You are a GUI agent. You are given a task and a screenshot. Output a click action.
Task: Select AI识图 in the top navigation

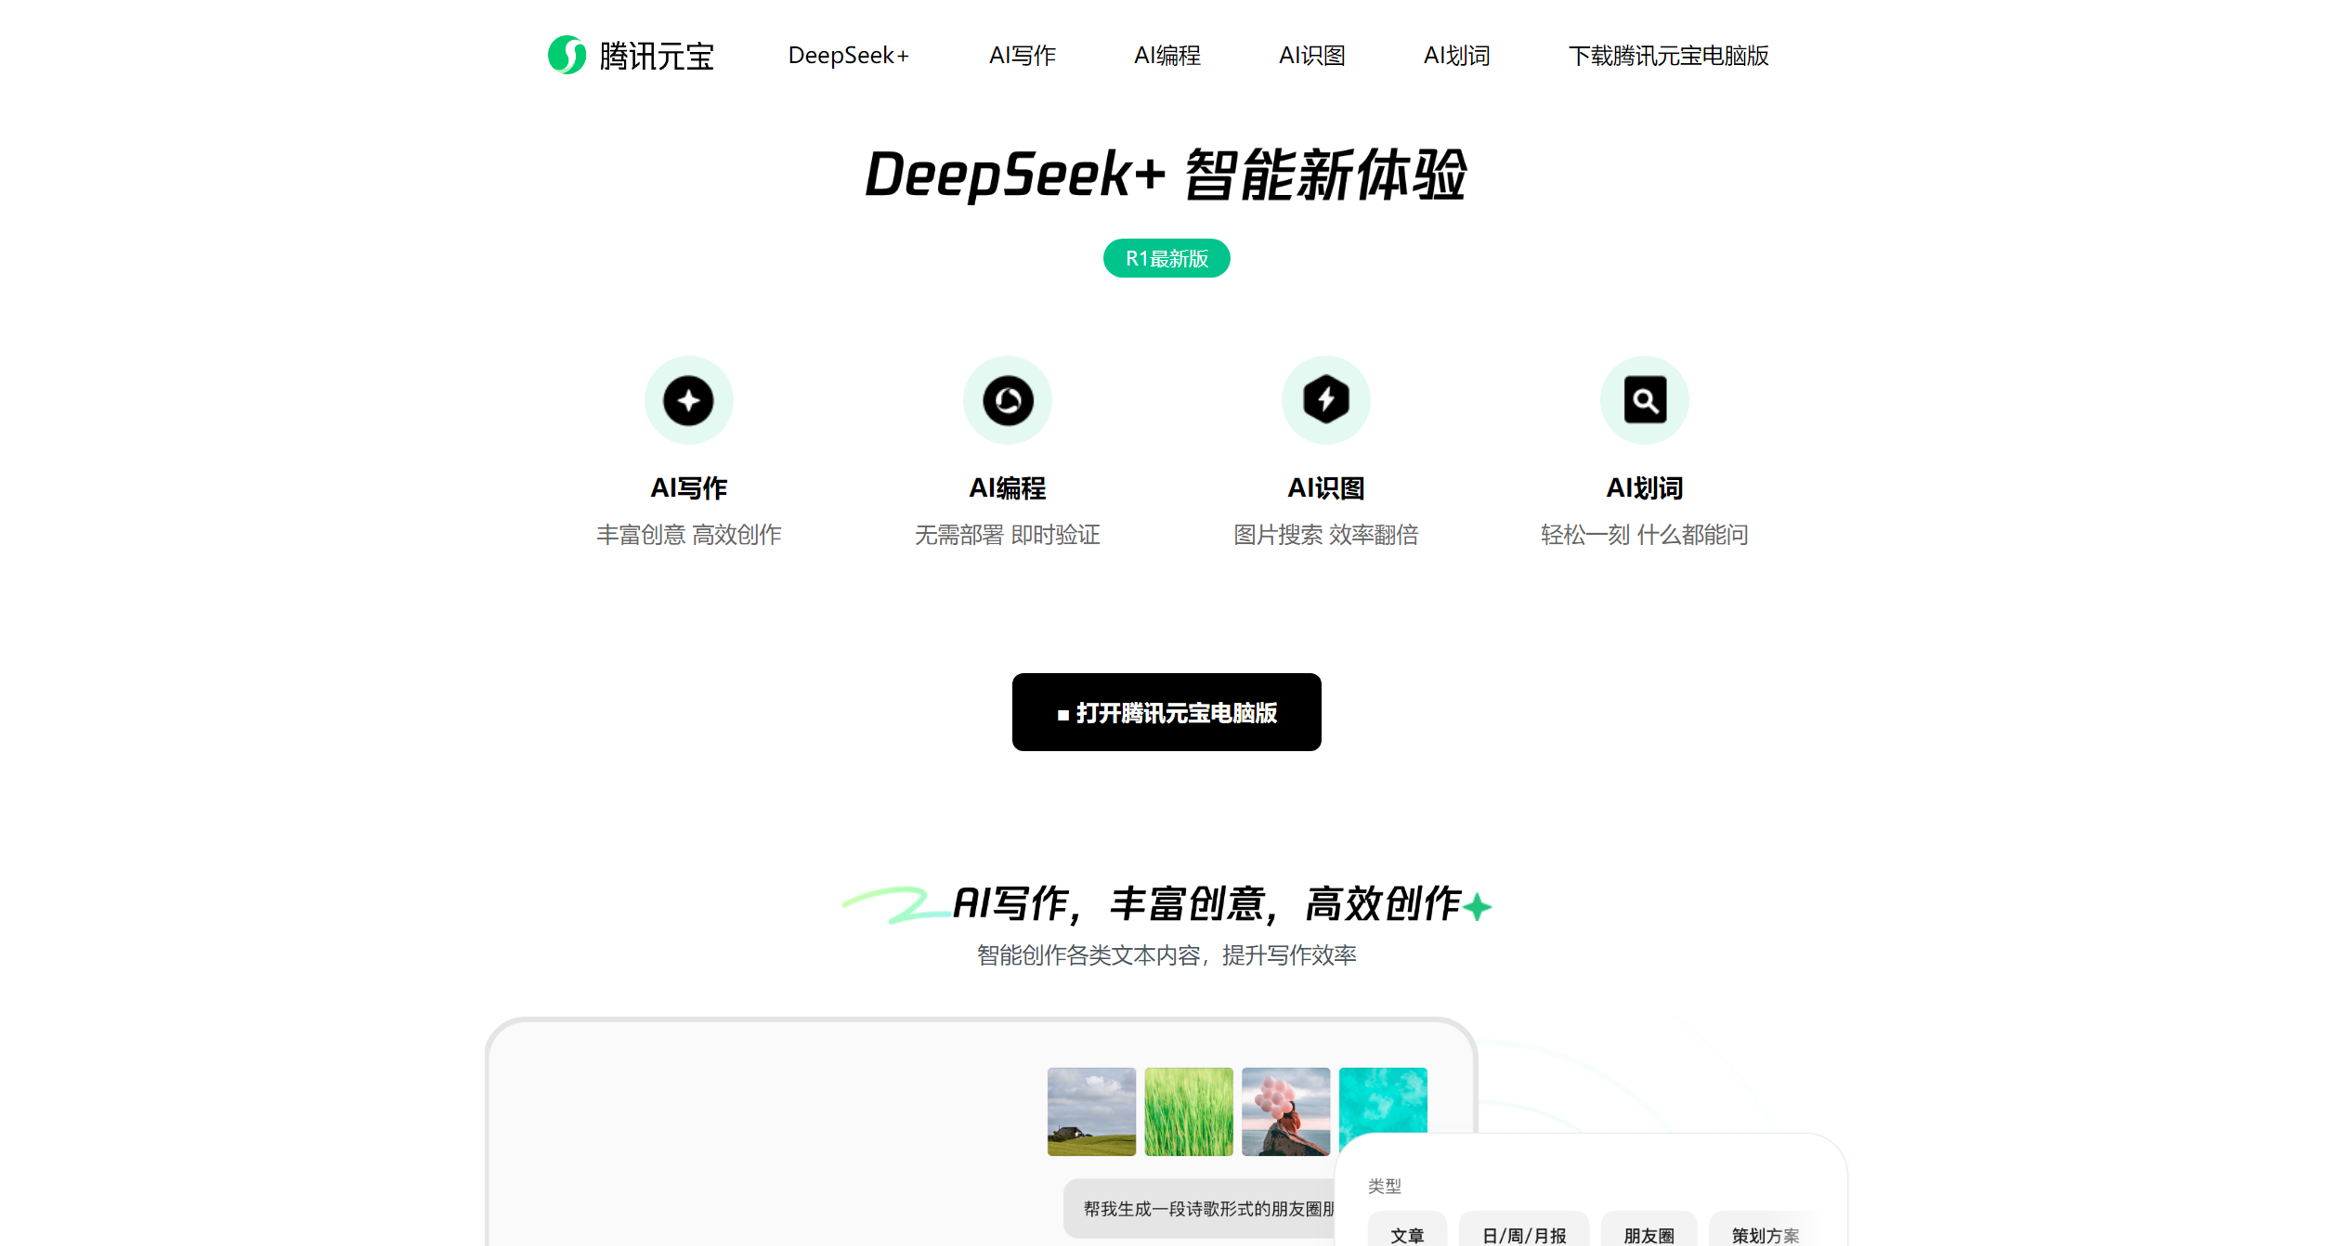click(1311, 56)
